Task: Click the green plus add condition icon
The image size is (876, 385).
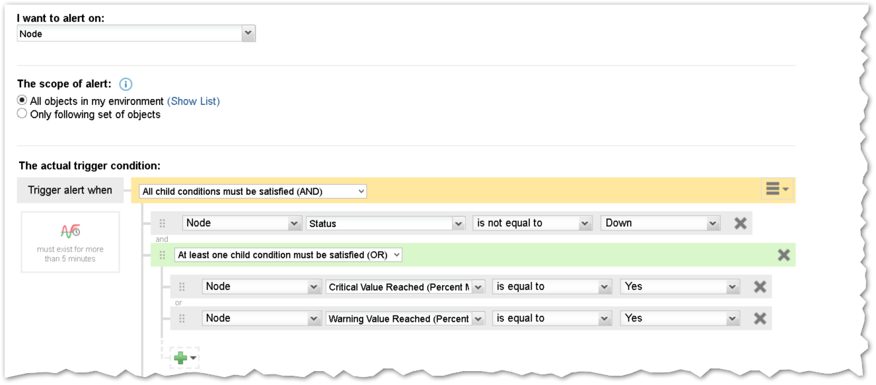Action: point(184,358)
